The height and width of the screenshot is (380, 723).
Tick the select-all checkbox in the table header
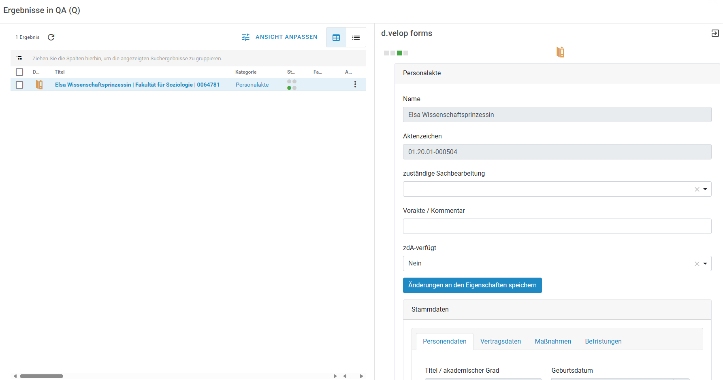point(19,72)
